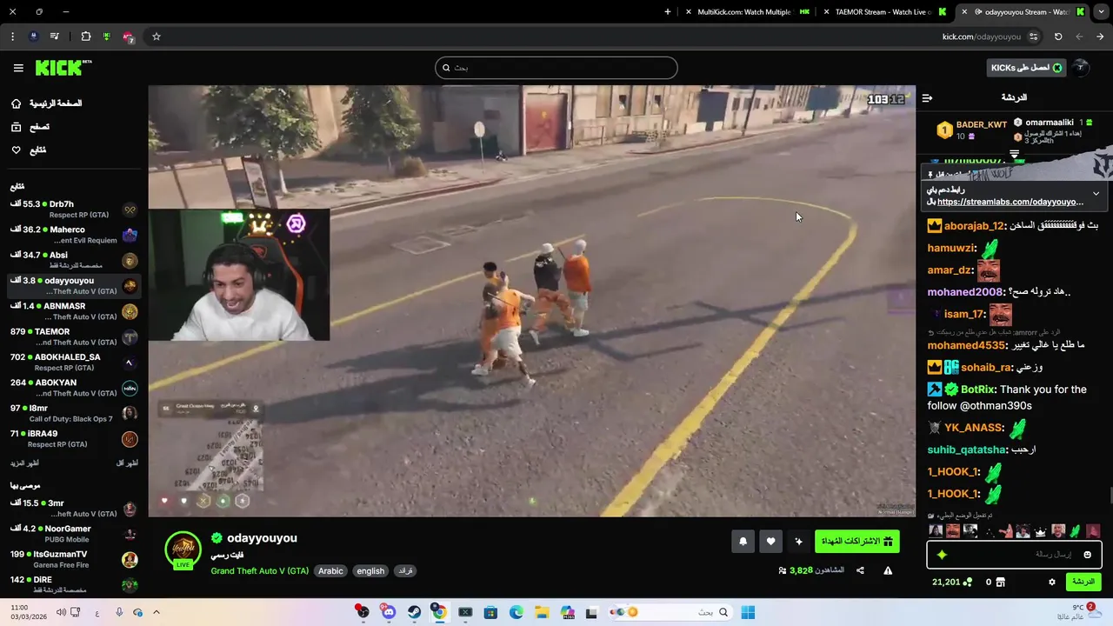Click the Get KICKs button
Viewport: 1113px width, 626px height.
click(1027, 68)
